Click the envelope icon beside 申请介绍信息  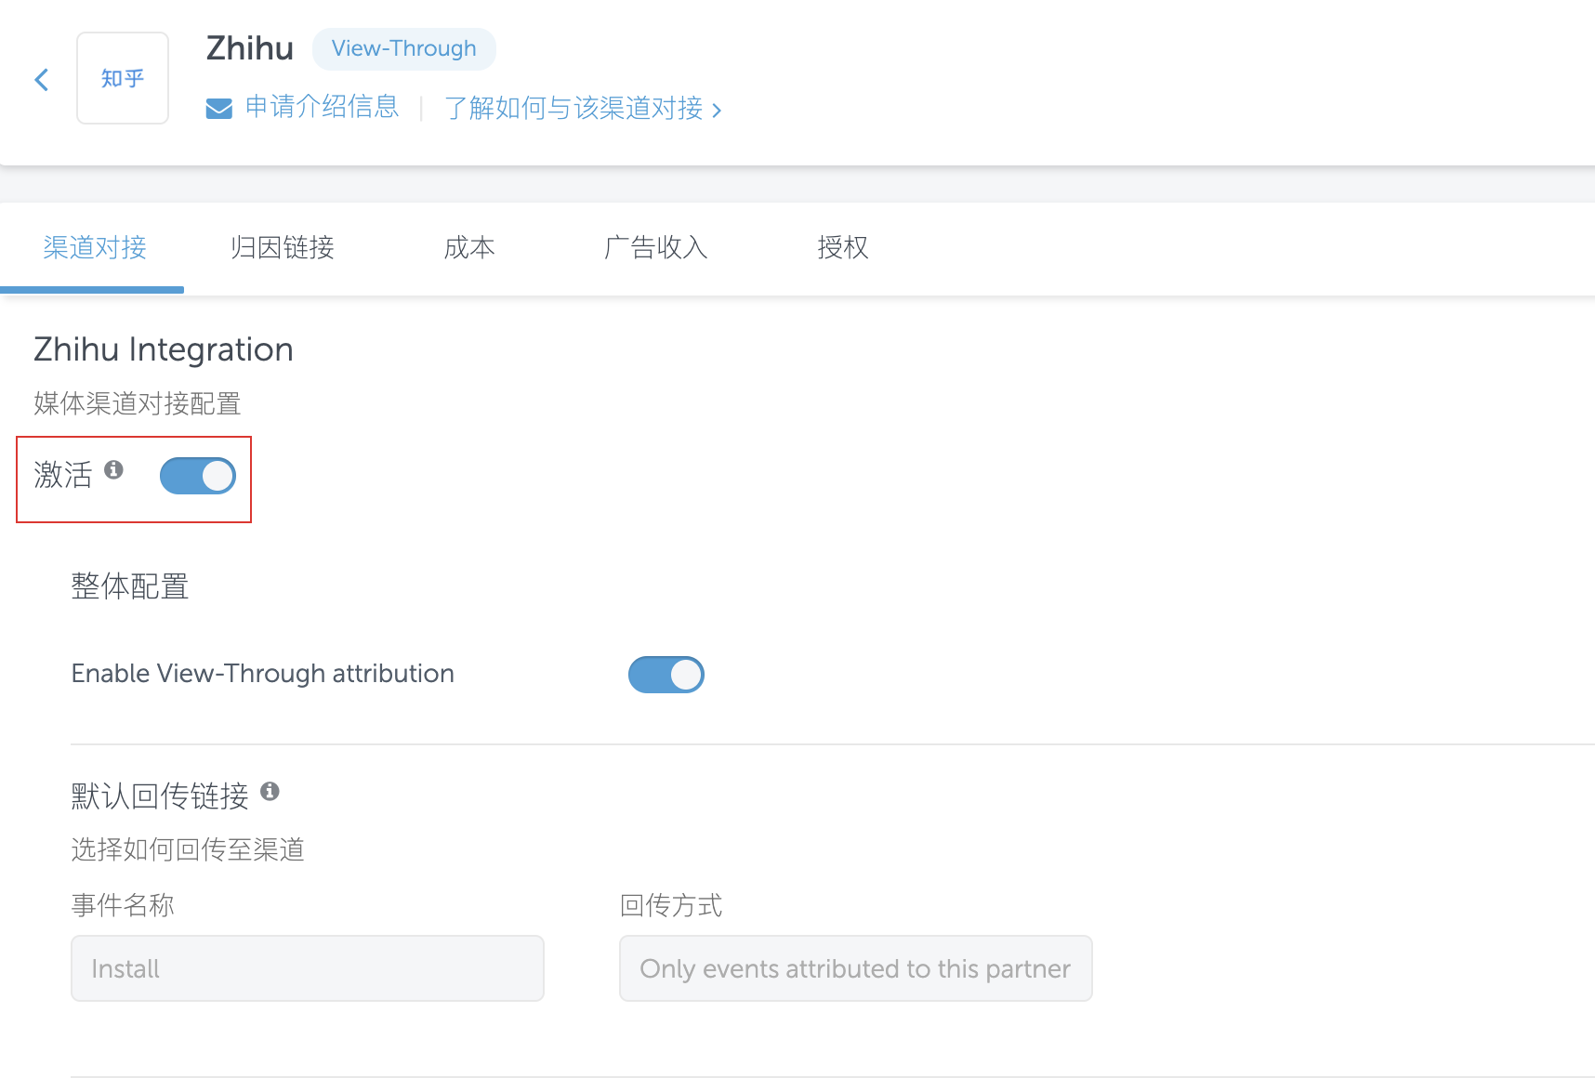(219, 109)
